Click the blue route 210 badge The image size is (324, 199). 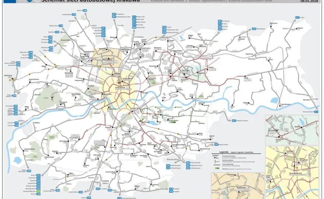click(x=61, y=26)
